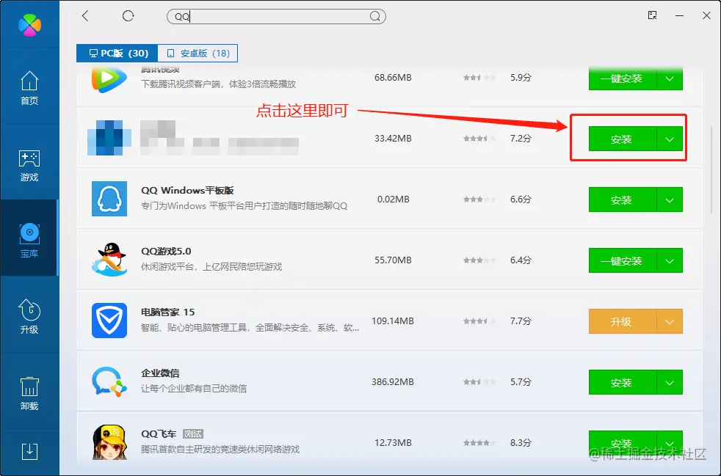Click 安装 for QQ Windows平板版

[623, 200]
